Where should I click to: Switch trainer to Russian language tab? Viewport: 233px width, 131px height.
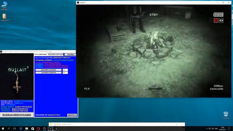pyautogui.click(x=41, y=55)
